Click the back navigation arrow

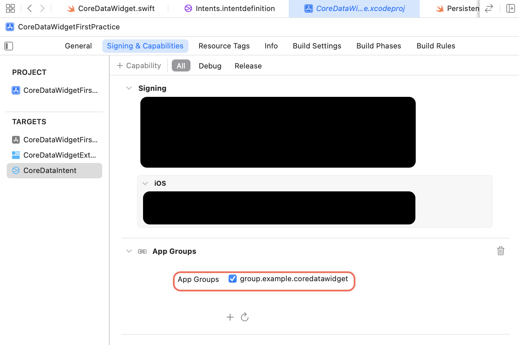click(x=29, y=8)
